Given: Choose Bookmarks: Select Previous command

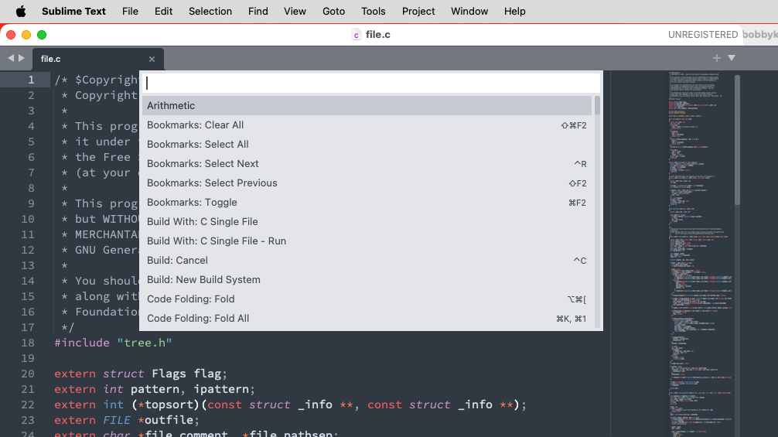Looking at the screenshot, I should [x=367, y=183].
